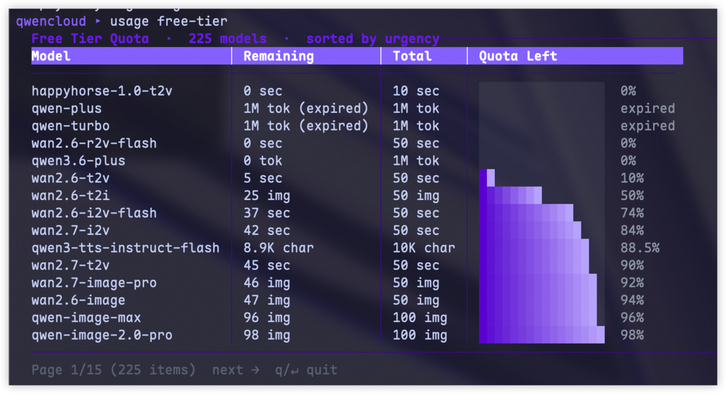Click the quota bar in wan2.6-t2i row
The width and height of the screenshot is (726, 394).
point(511,196)
